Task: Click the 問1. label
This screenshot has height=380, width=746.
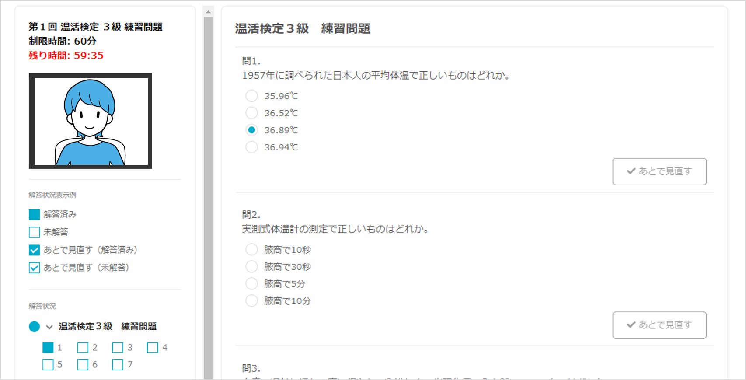Action: (251, 61)
